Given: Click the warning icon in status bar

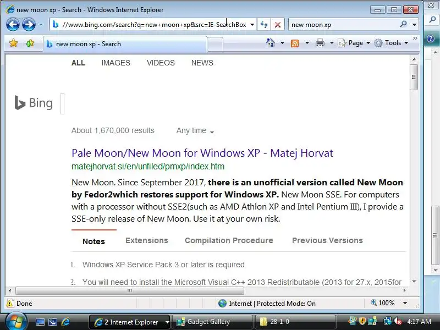Looking at the screenshot, I should [x=10, y=304].
